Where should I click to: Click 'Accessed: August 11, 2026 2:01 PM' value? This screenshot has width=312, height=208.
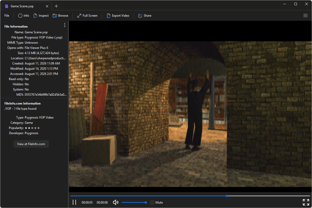click(x=41, y=74)
